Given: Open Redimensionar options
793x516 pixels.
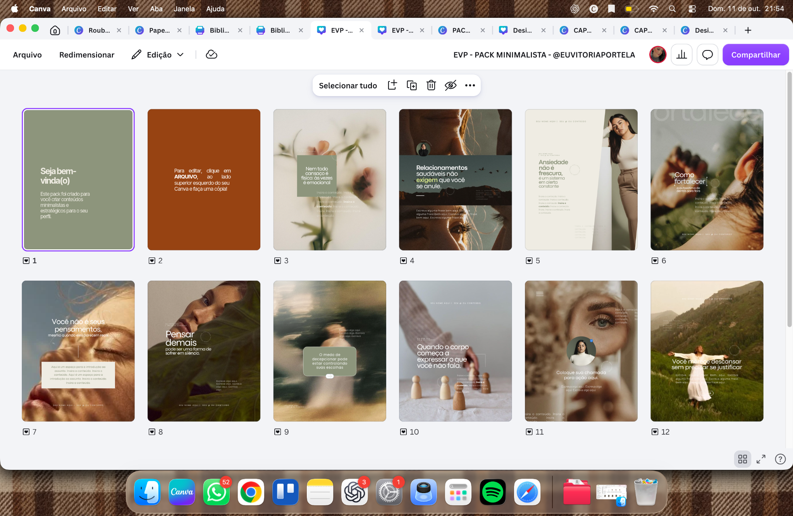Looking at the screenshot, I should click(x=87, y=55).
